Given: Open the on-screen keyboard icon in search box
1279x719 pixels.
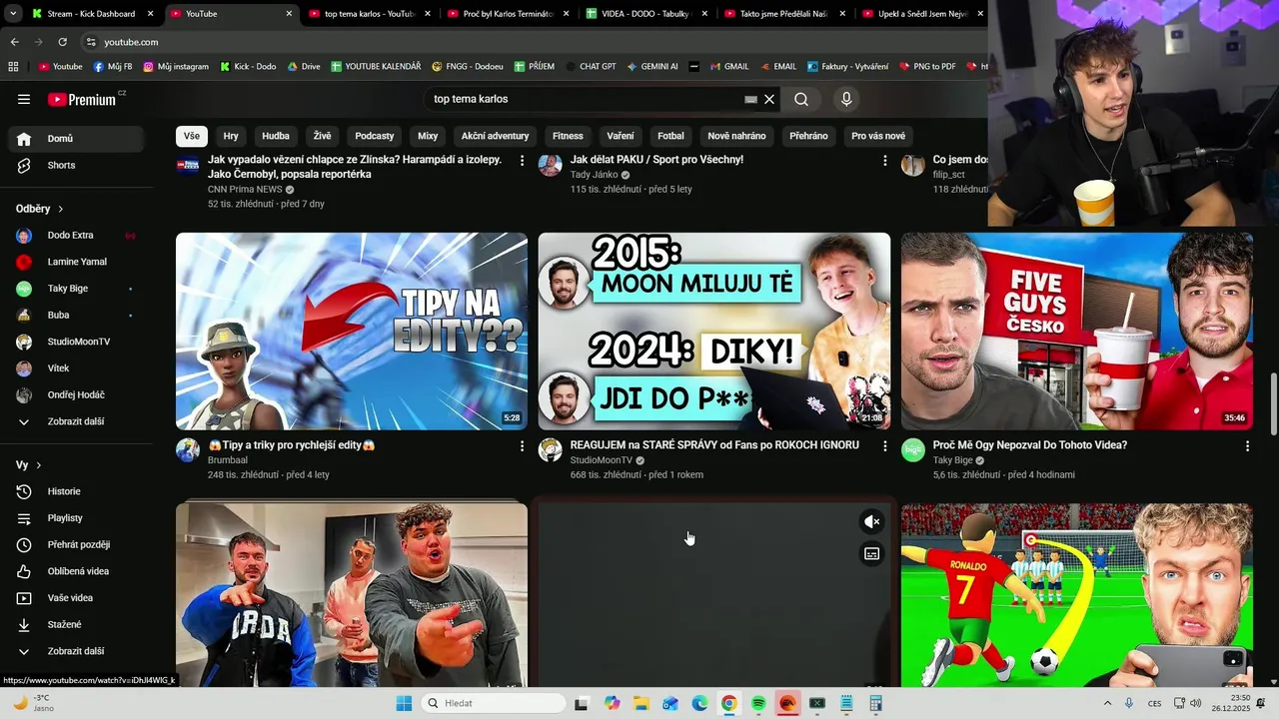Looking at the screenshot, I should (x=751, y=99).
